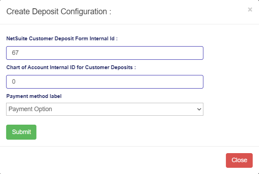This screenshot has width=259, height=174.
Task: Click the NetSuite Customer Deposit Form label
Action: point(62,39)
